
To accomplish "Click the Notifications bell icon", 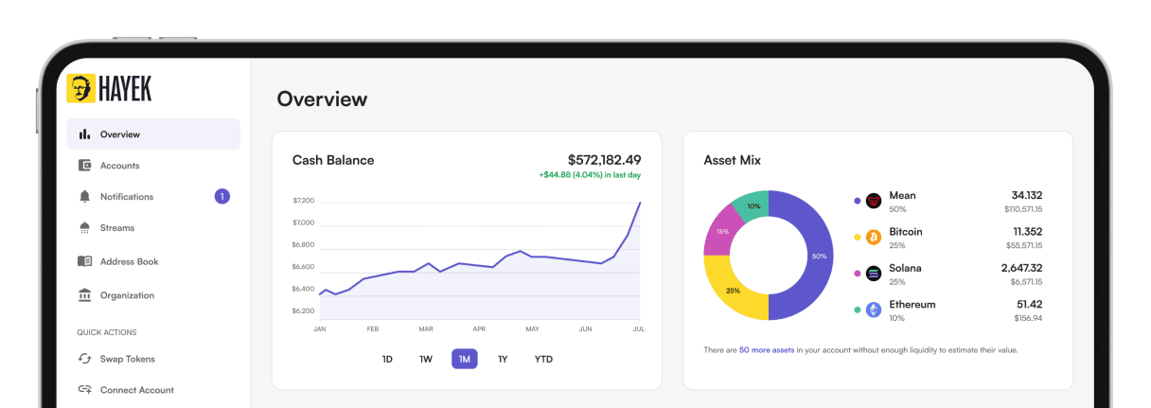I will pos(84,197).
